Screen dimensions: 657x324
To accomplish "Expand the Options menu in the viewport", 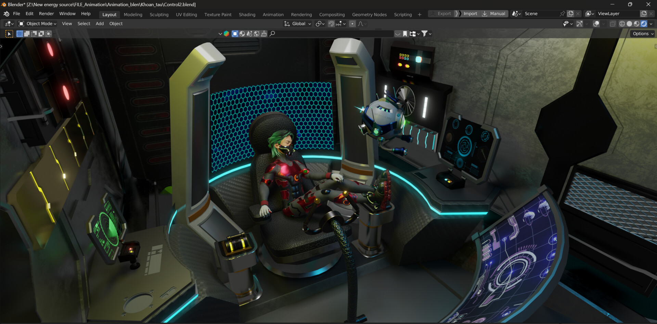I will click(x=642, y=33).
